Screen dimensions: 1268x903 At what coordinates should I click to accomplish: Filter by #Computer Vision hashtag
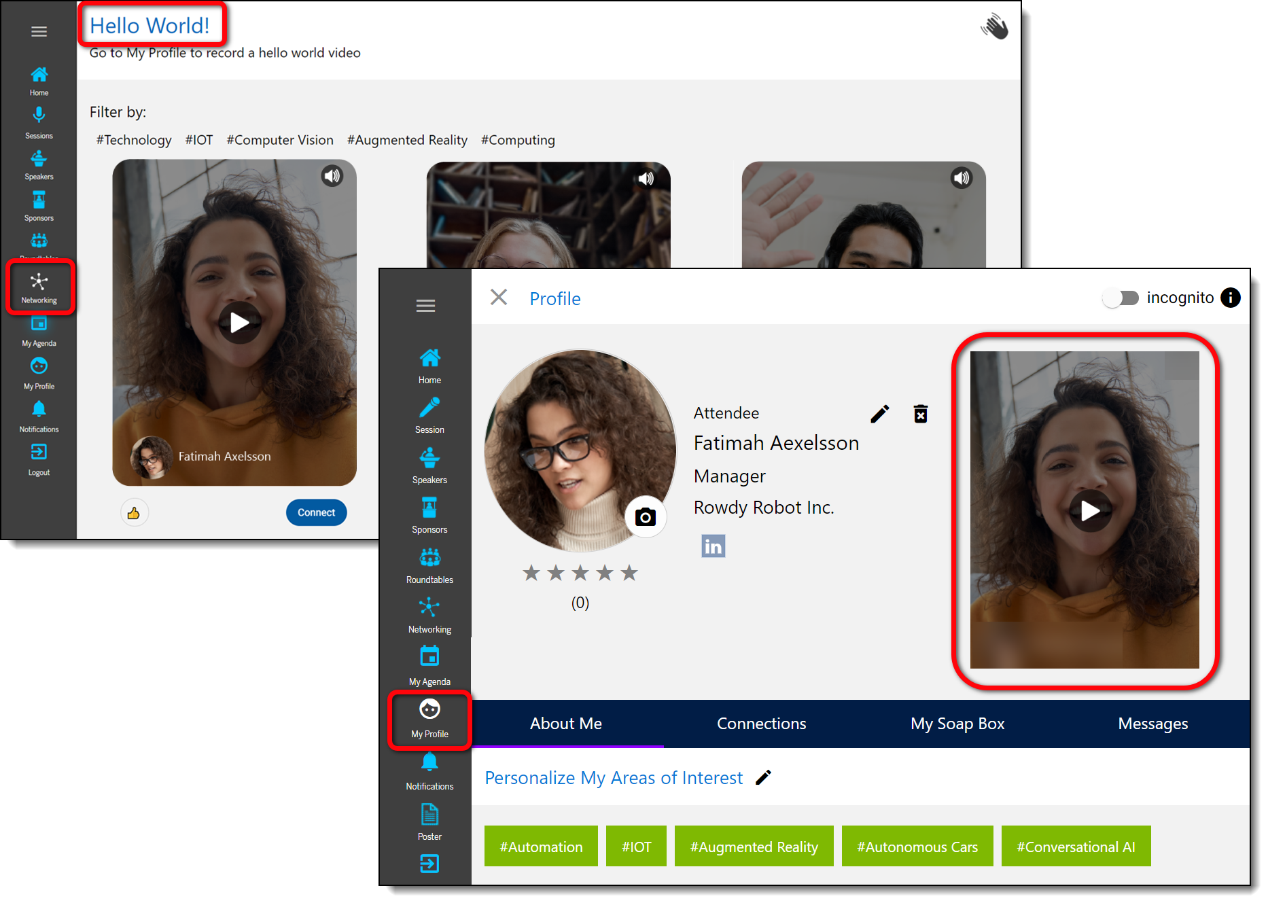coord(280,140)
